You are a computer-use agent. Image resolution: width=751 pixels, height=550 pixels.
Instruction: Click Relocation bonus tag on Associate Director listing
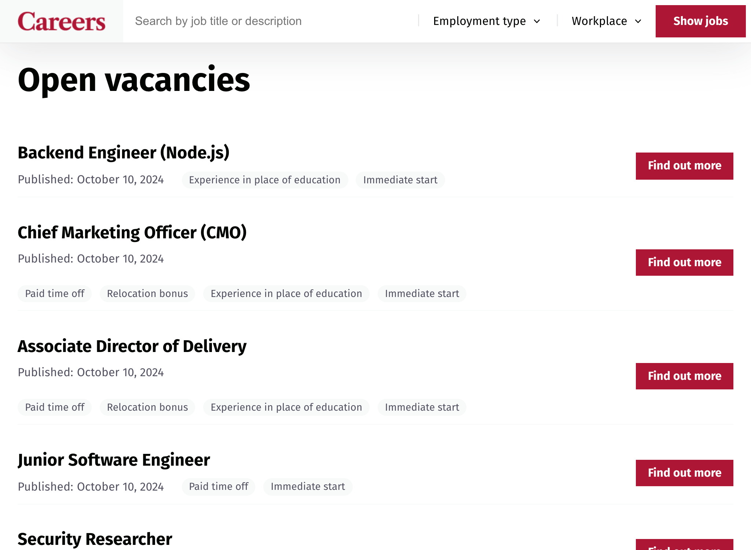147,407
